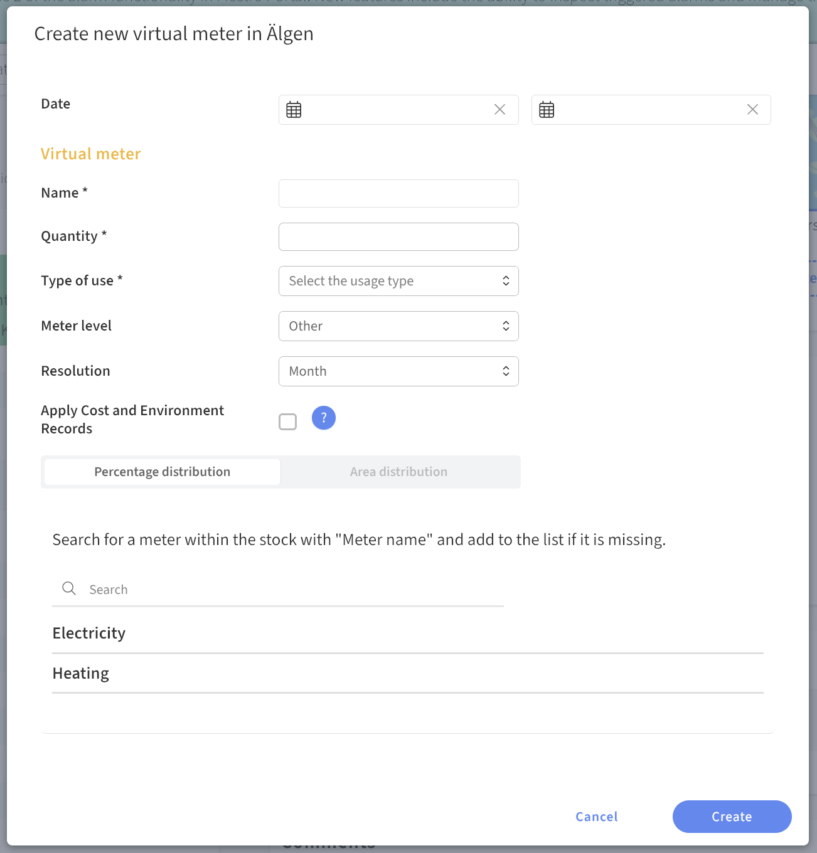Image resolution: width=817 pixels, height=853 pixels.
Task: Click the end date input field
Action: (x=651, y=110)
